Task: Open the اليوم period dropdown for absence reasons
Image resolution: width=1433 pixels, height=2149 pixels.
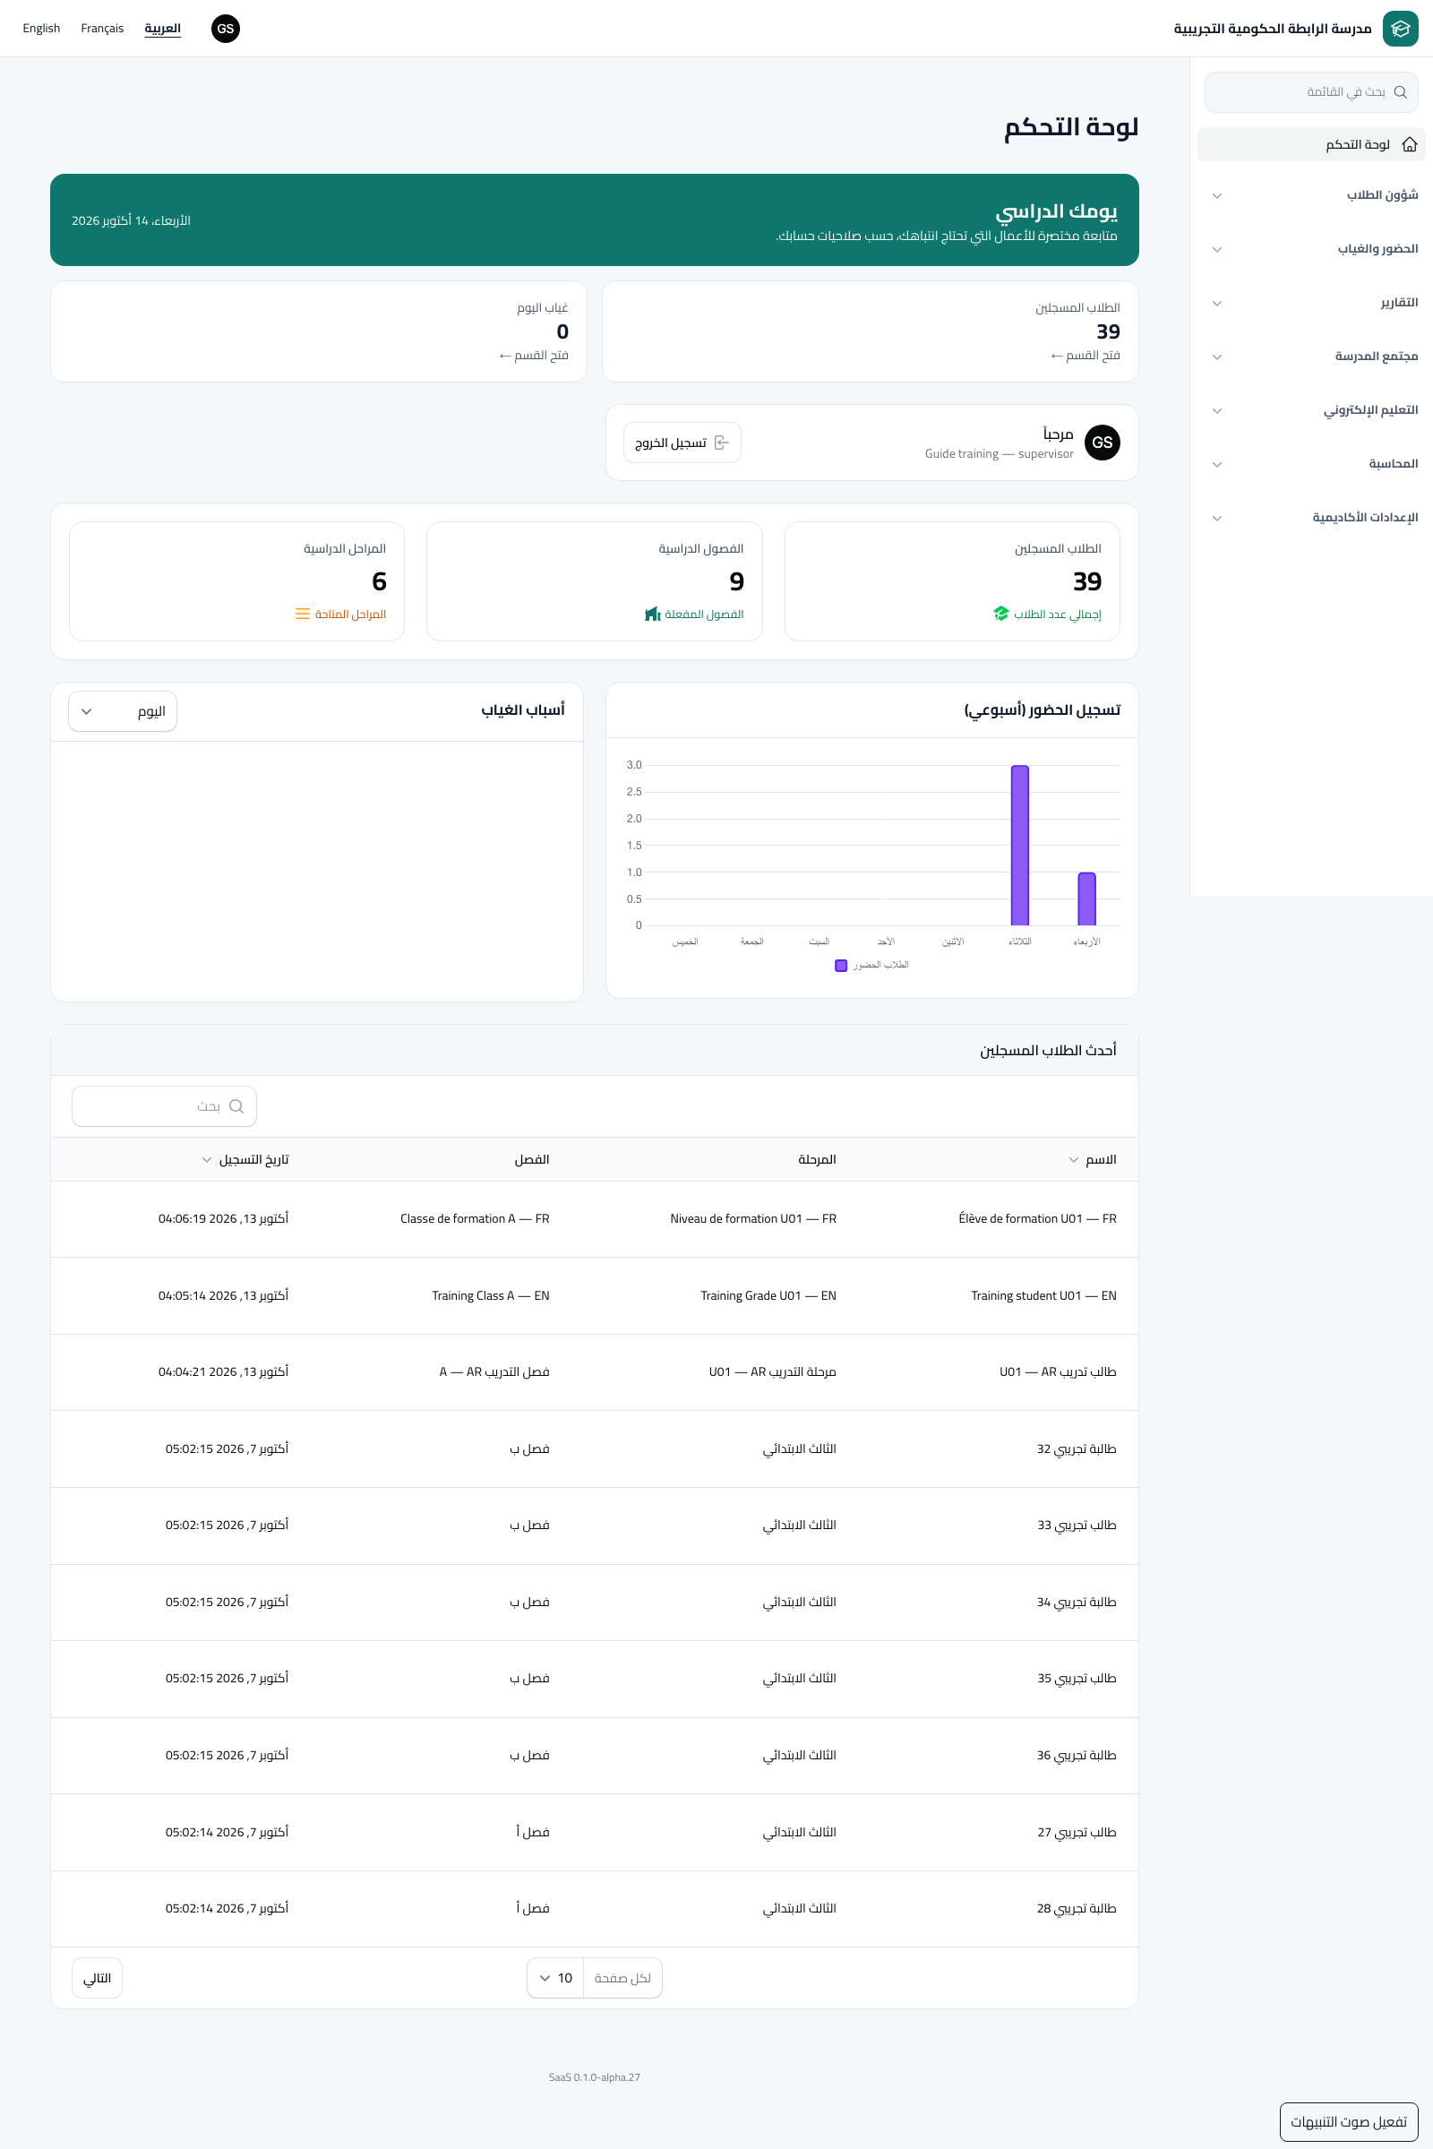Action: click(123, 711)
